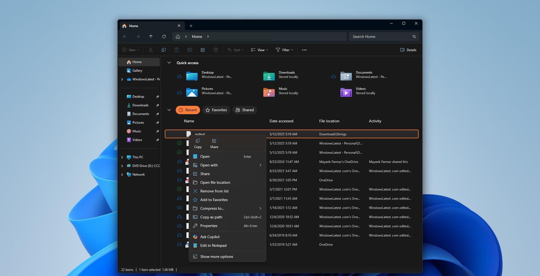Select "Open file location" from the context menu
Image resolution: width=540 pixels, height=276 pixels.
(215, 182)
